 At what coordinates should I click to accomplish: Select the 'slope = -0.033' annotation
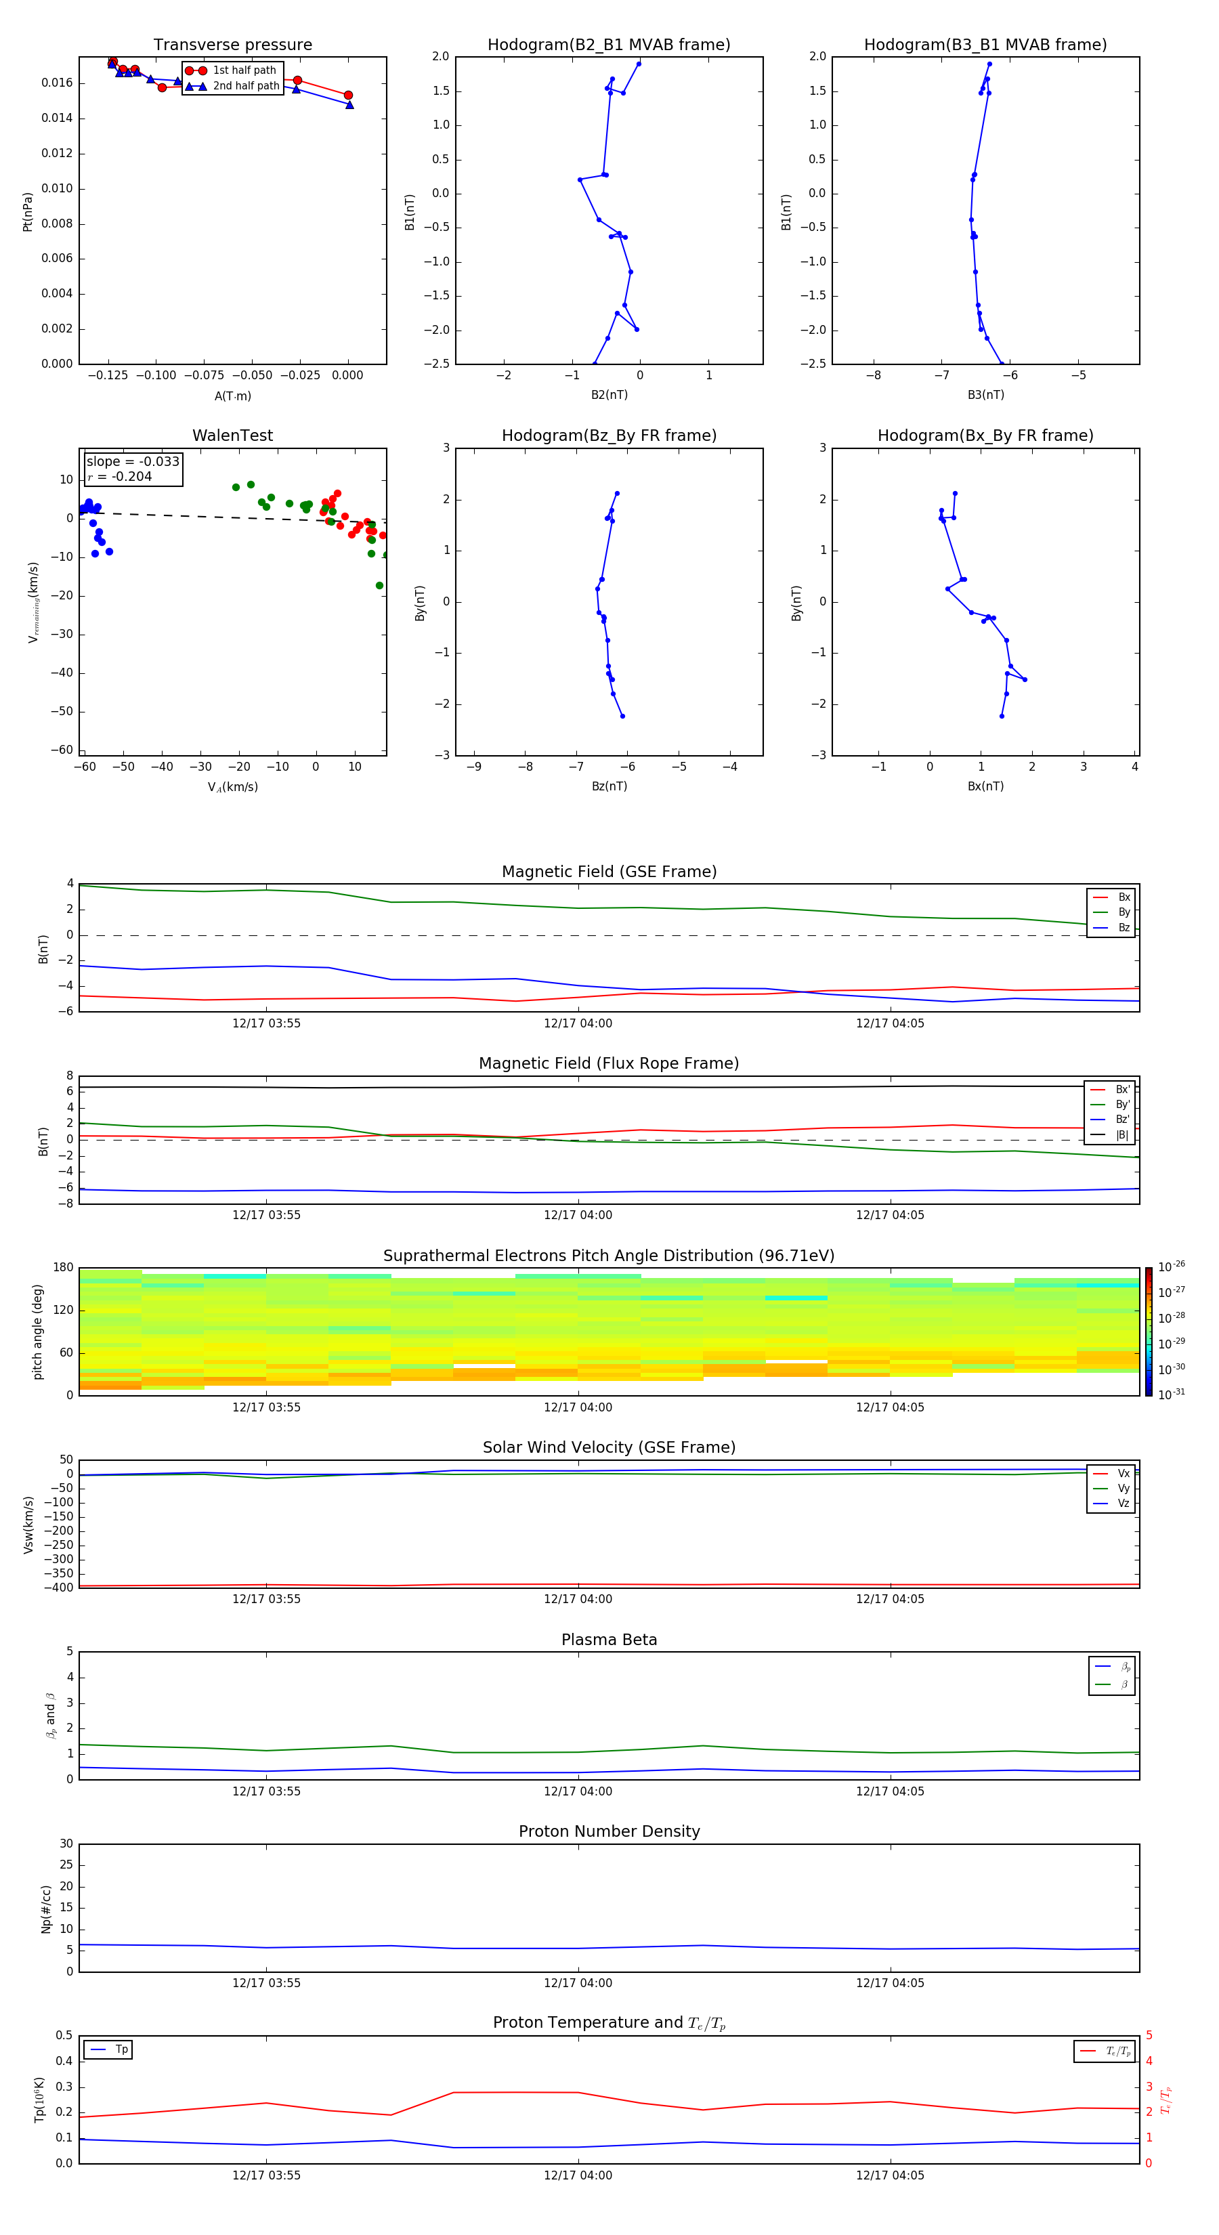[x=133, y=462]
